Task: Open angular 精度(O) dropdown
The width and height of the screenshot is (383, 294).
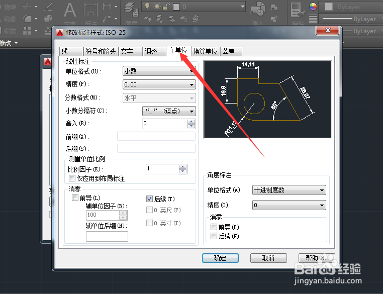Action: pyautogui.click(x=289, y=205)
